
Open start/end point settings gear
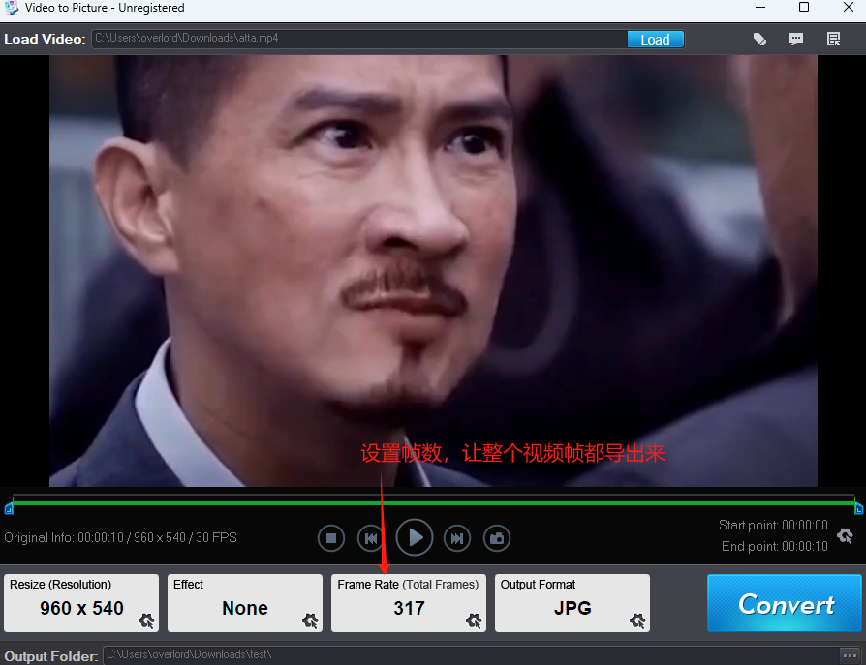(845, 535)
